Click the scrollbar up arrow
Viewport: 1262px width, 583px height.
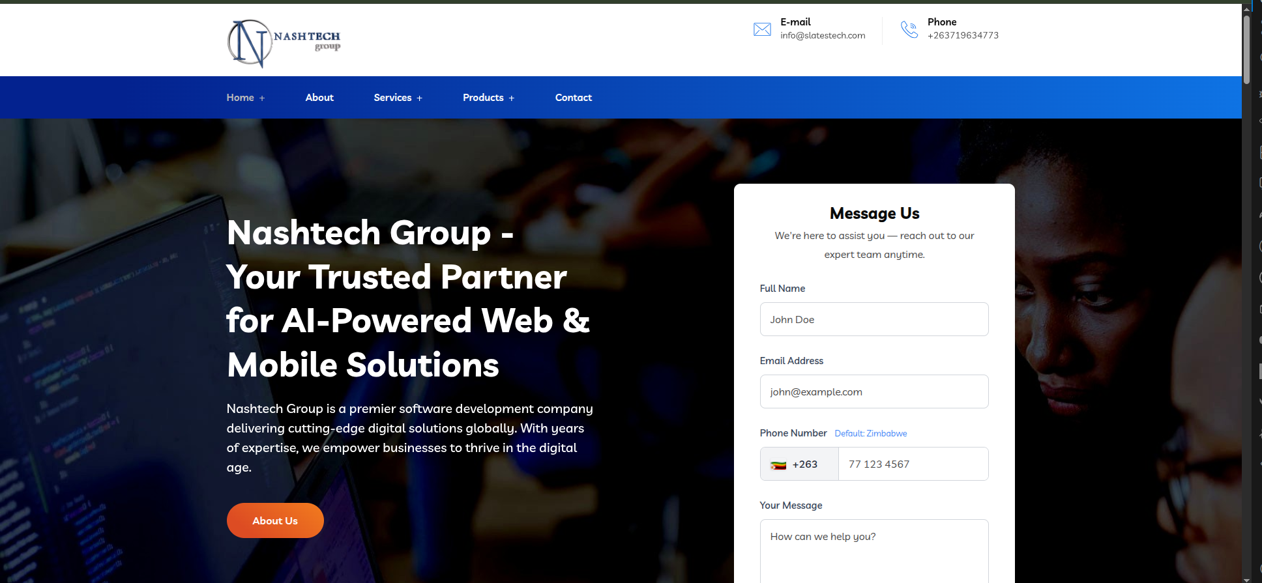click(x=1246, y=8)
